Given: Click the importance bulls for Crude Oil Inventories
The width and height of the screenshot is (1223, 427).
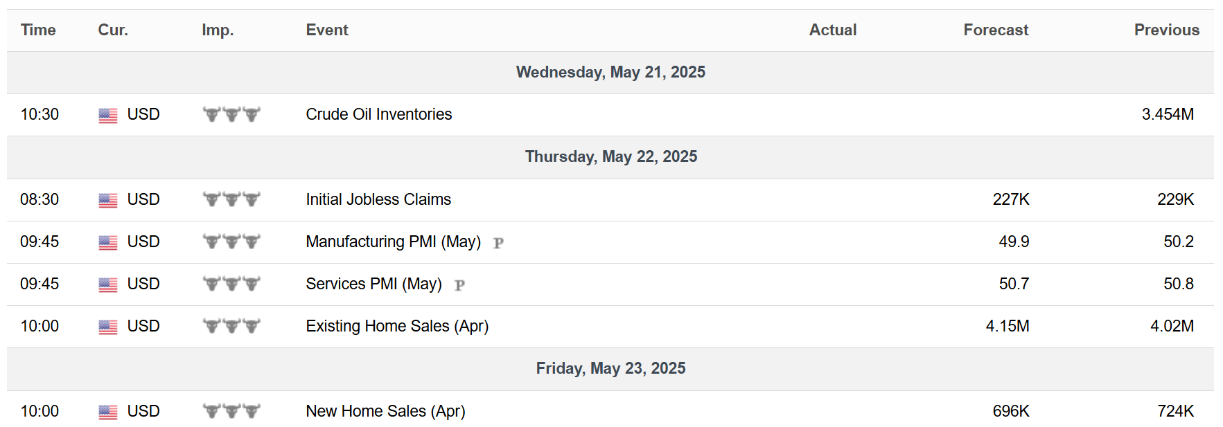Looking at the screenshot, I should tap(231, 114).
